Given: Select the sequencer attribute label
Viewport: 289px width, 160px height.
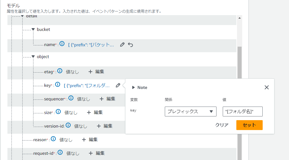Looking at the screenshot, I should (54, 99).
